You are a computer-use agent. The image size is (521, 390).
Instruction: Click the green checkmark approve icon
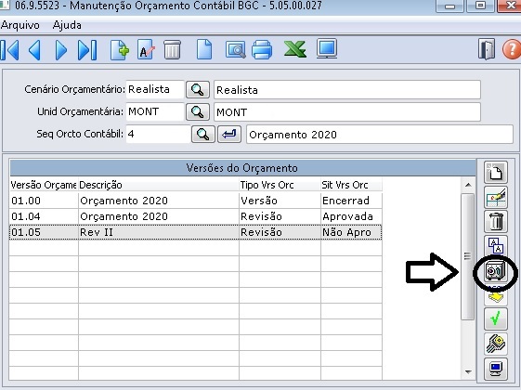click(x=495, y=318)
